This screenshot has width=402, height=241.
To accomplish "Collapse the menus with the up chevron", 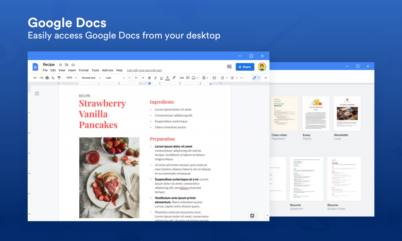I will click(x=266, y=78).
